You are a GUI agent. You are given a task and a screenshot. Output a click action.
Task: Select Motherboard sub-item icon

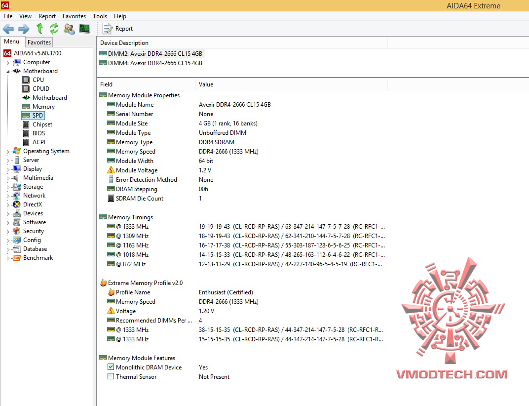pyautogui.click(x=26, y=98)
